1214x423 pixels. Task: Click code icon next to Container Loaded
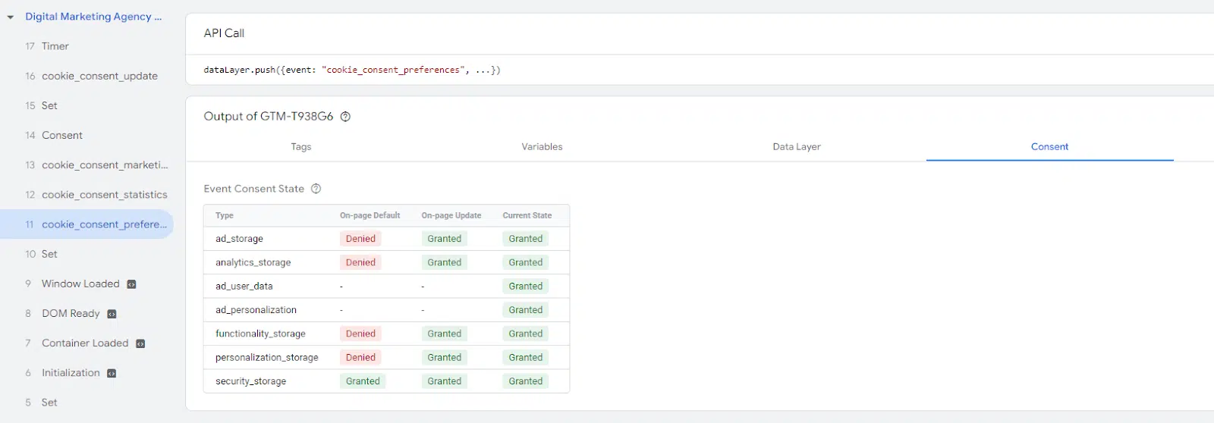coord(140,343)
